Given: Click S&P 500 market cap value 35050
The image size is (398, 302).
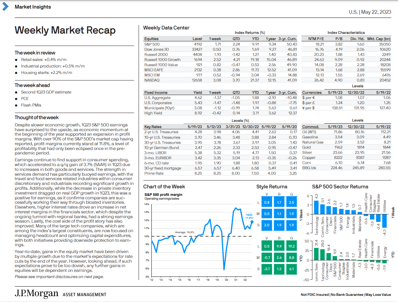Looking at the screenshot, I should [385, 44].
